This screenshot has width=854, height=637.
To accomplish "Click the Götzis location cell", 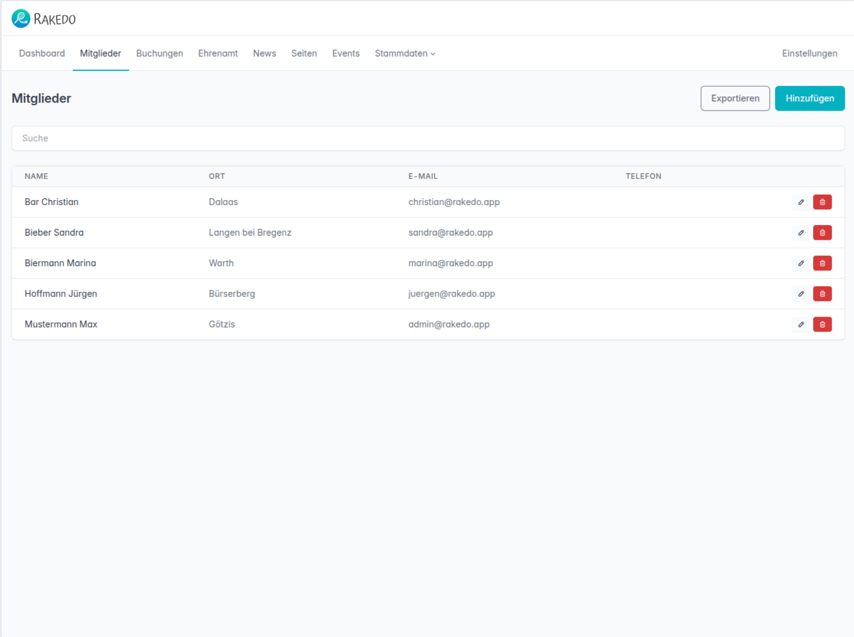I will [222, 324].
